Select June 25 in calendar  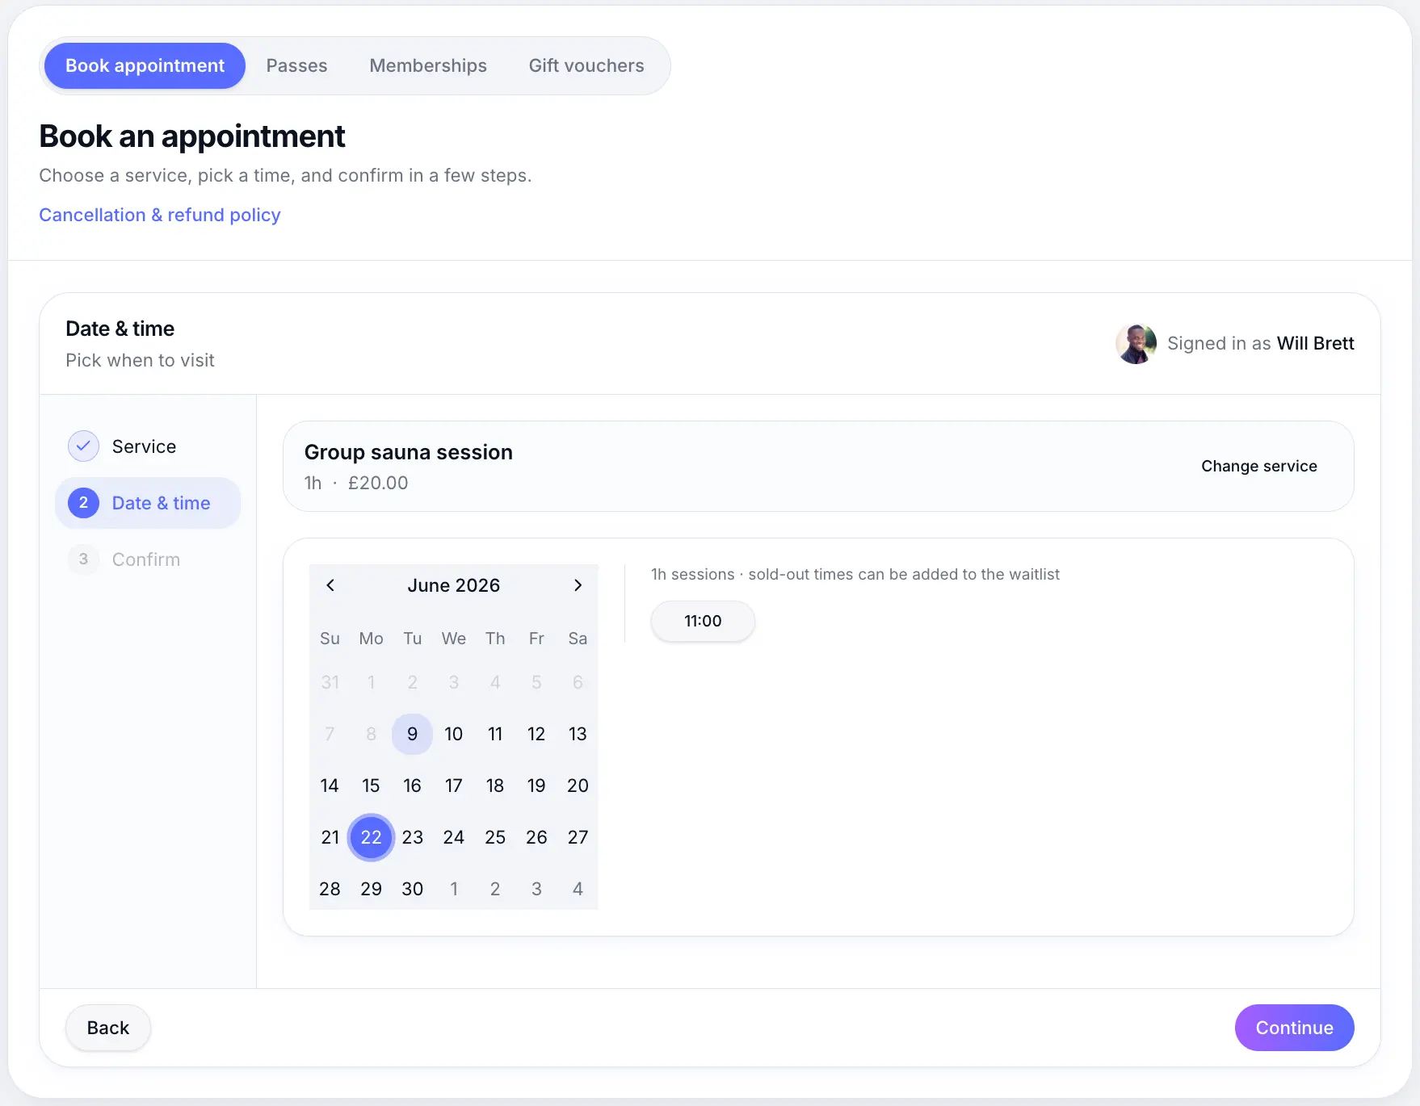(x=495, y=837)
